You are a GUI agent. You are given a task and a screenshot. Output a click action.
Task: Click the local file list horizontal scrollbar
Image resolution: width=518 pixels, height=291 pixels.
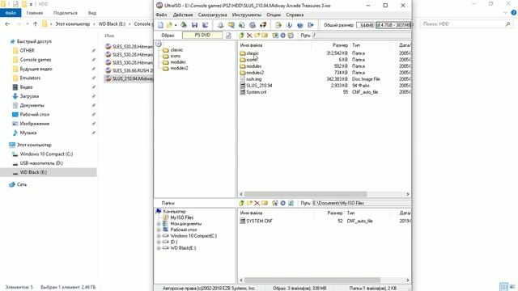click(312, 280)
